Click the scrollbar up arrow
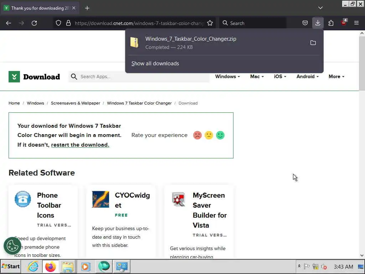 tap(362, 33)
